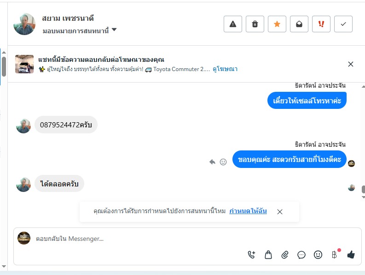Click the กำหนดให้ฉัน link

tap(249, 211)
